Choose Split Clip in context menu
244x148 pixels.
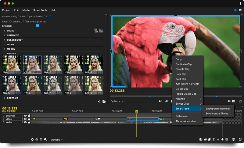pyautogui.click(x=188, y=79)
